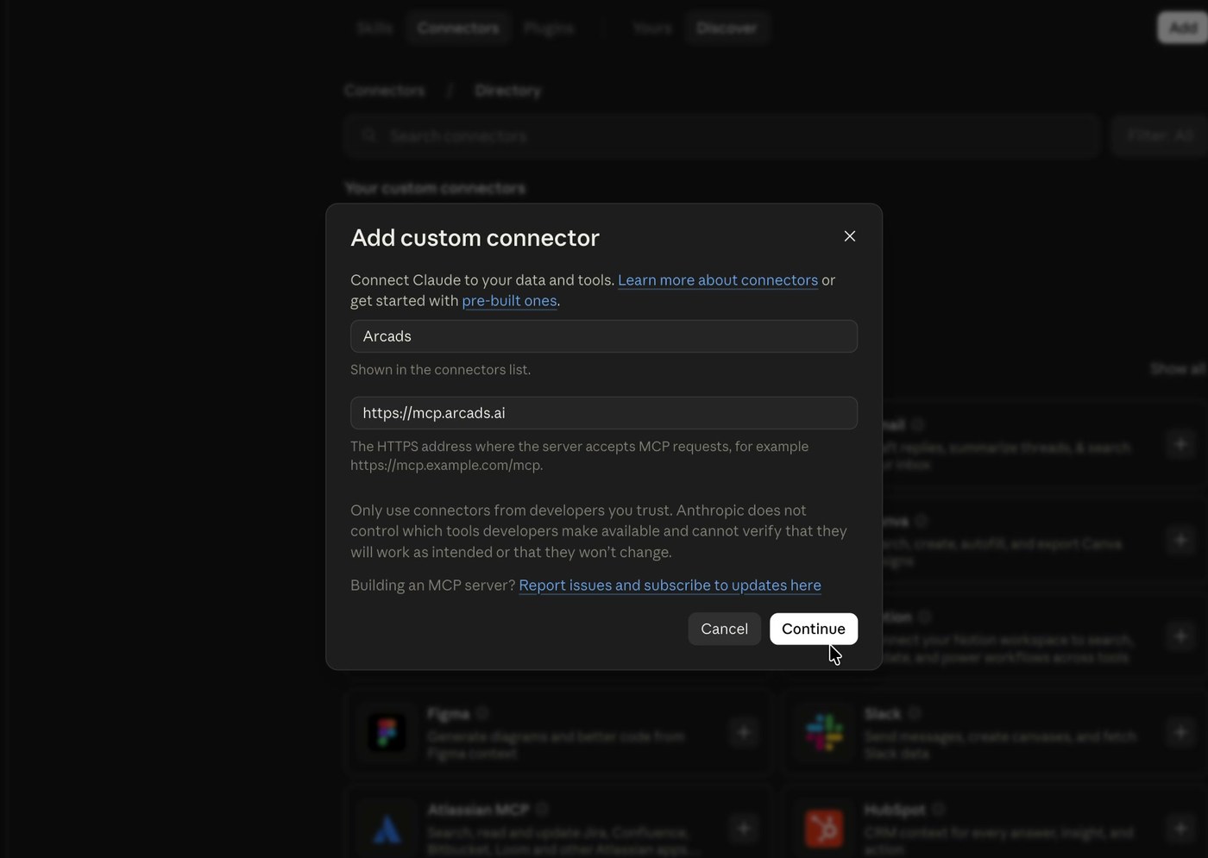Cancel adding the custom connector
The image size is (1208, 858).
pos(724,629)
